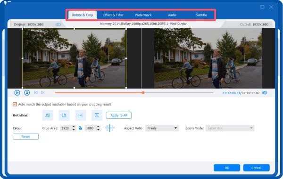This screenshot has width=283, height=179.
Task: Stop the video playback
Action: pyautogui.click(x=27, y=93)
